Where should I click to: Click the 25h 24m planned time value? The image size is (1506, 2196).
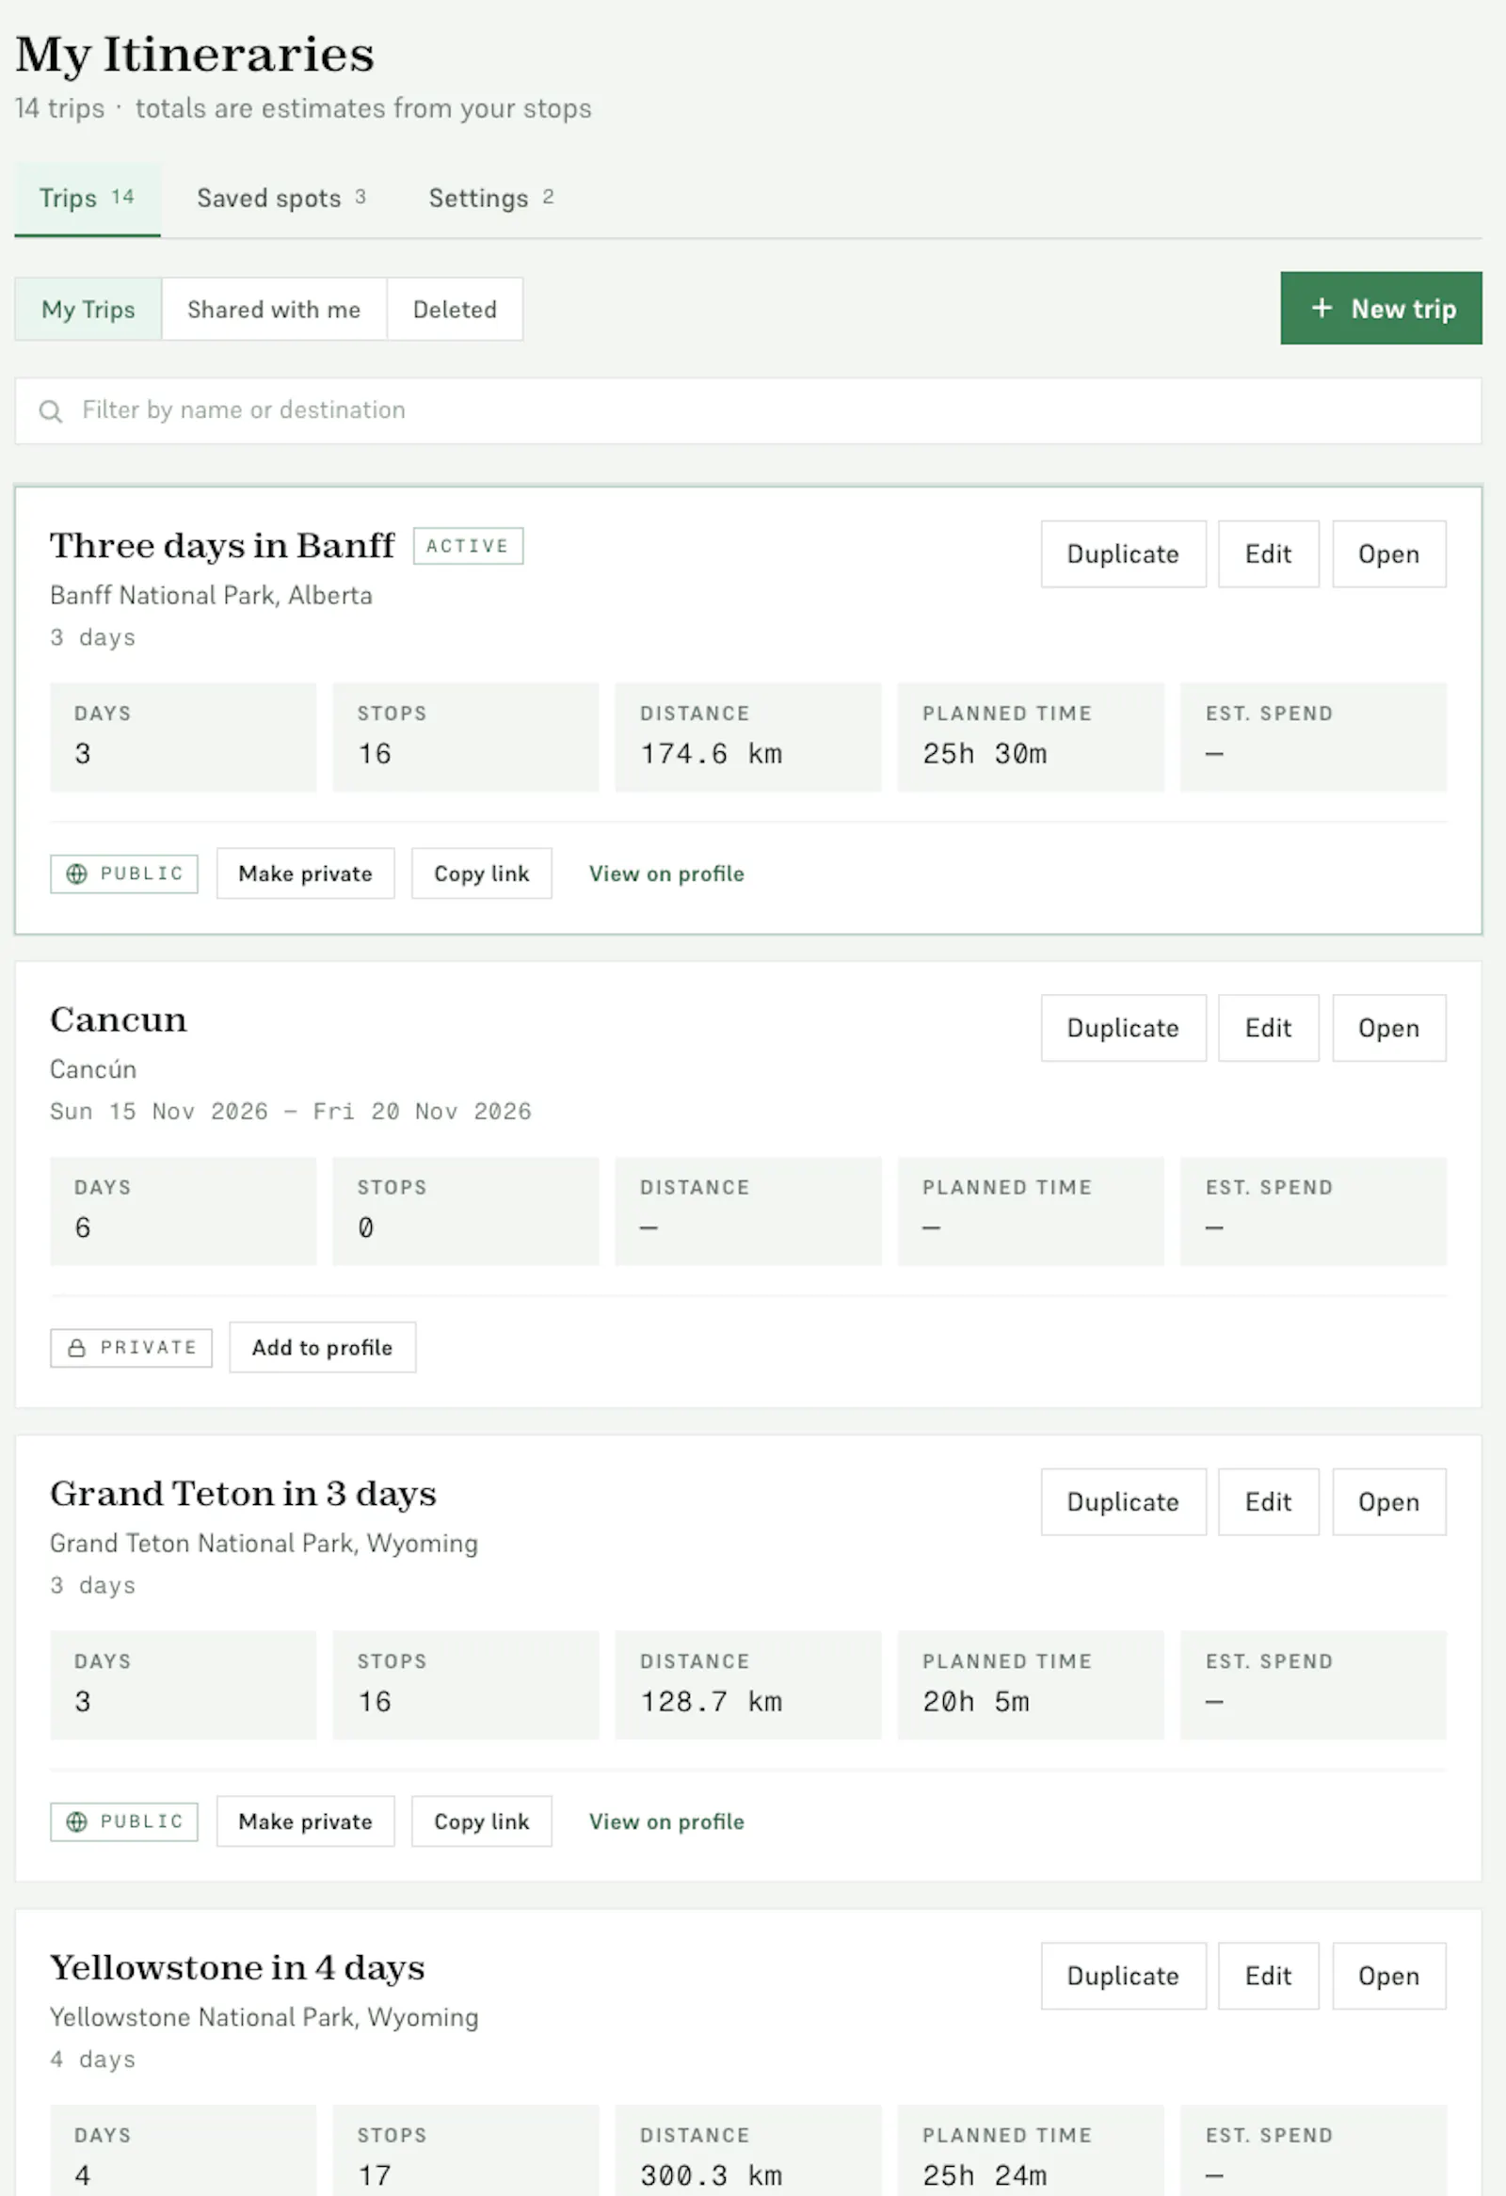pyautogui.click(x=985, y=2176)
